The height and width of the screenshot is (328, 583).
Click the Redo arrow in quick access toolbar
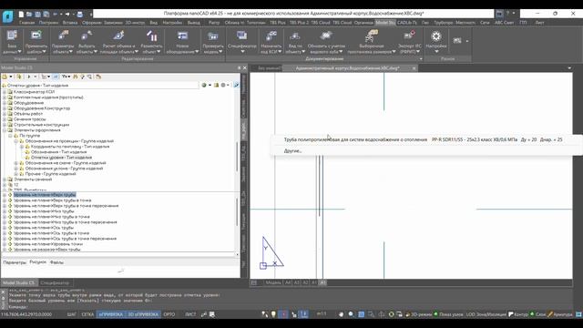[67, 15]
